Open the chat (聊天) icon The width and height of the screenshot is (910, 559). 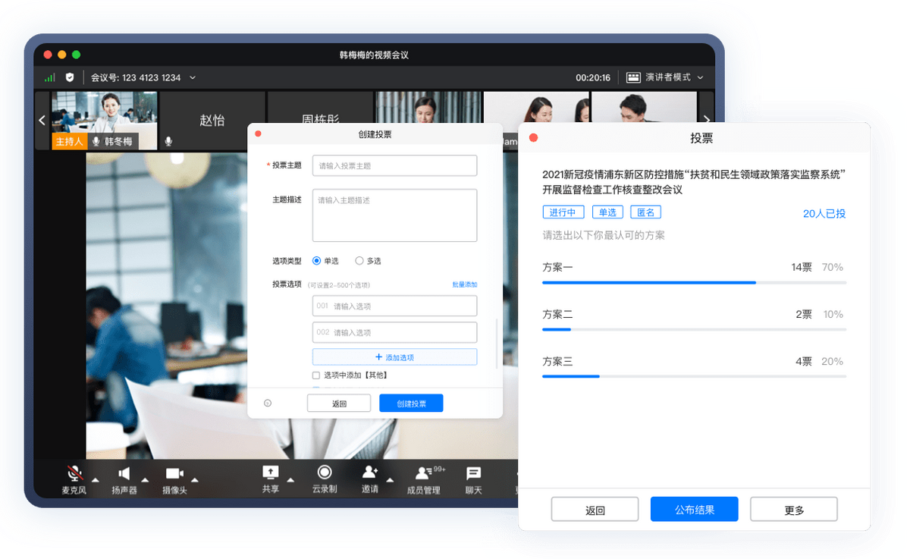[x=474, y=473]
